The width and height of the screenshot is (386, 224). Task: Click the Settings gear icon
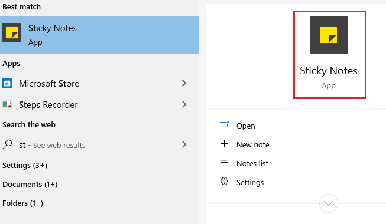(x=224, y=182)
